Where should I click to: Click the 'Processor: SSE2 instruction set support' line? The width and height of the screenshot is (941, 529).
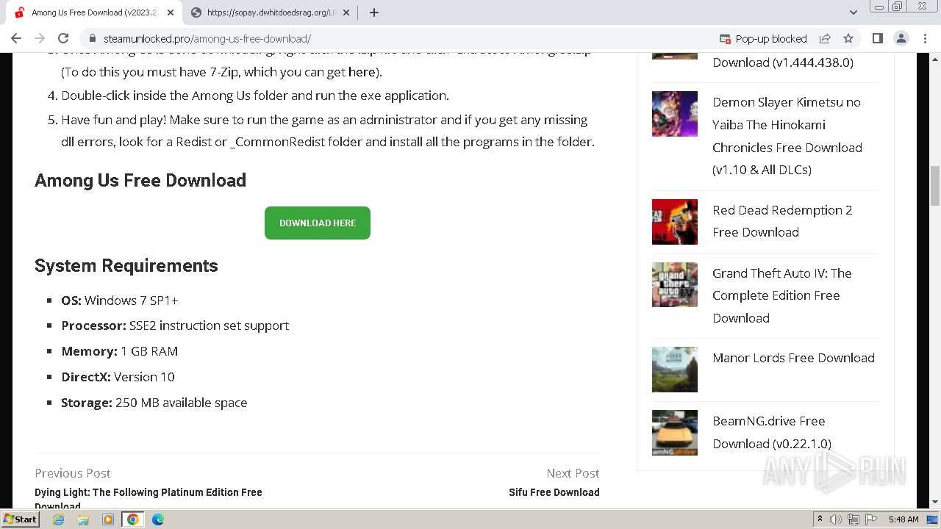coord(175,325)
